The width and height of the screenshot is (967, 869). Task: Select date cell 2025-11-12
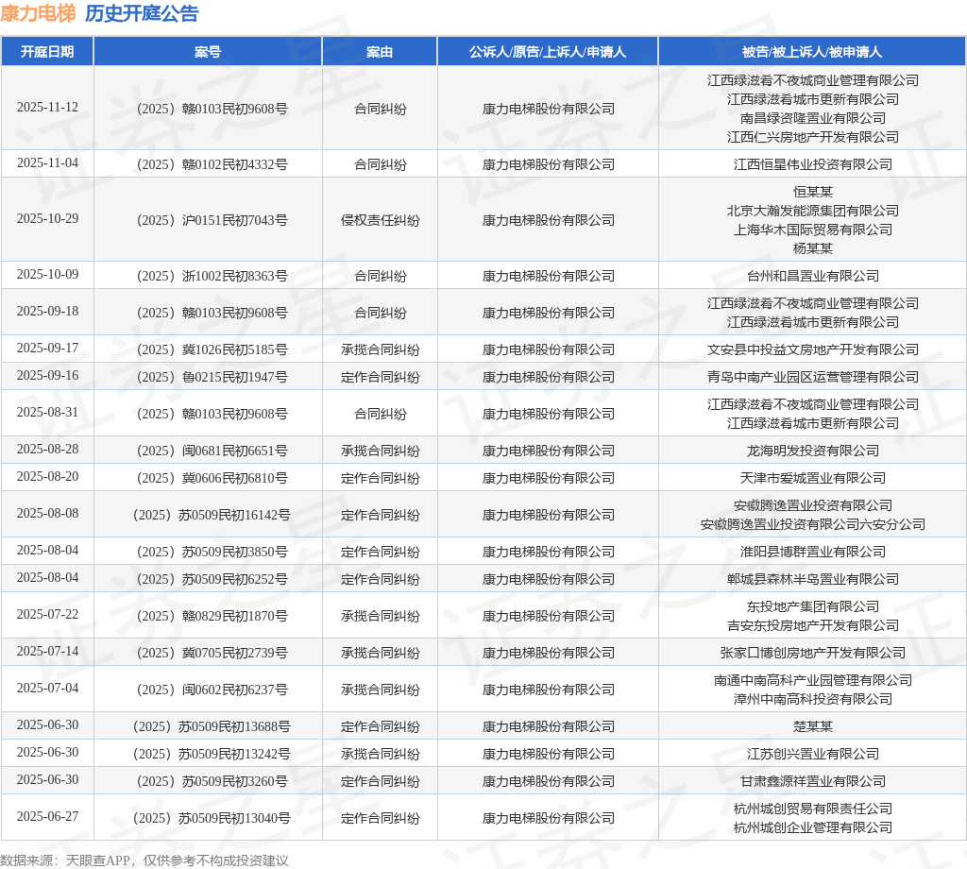pos(47,108)
